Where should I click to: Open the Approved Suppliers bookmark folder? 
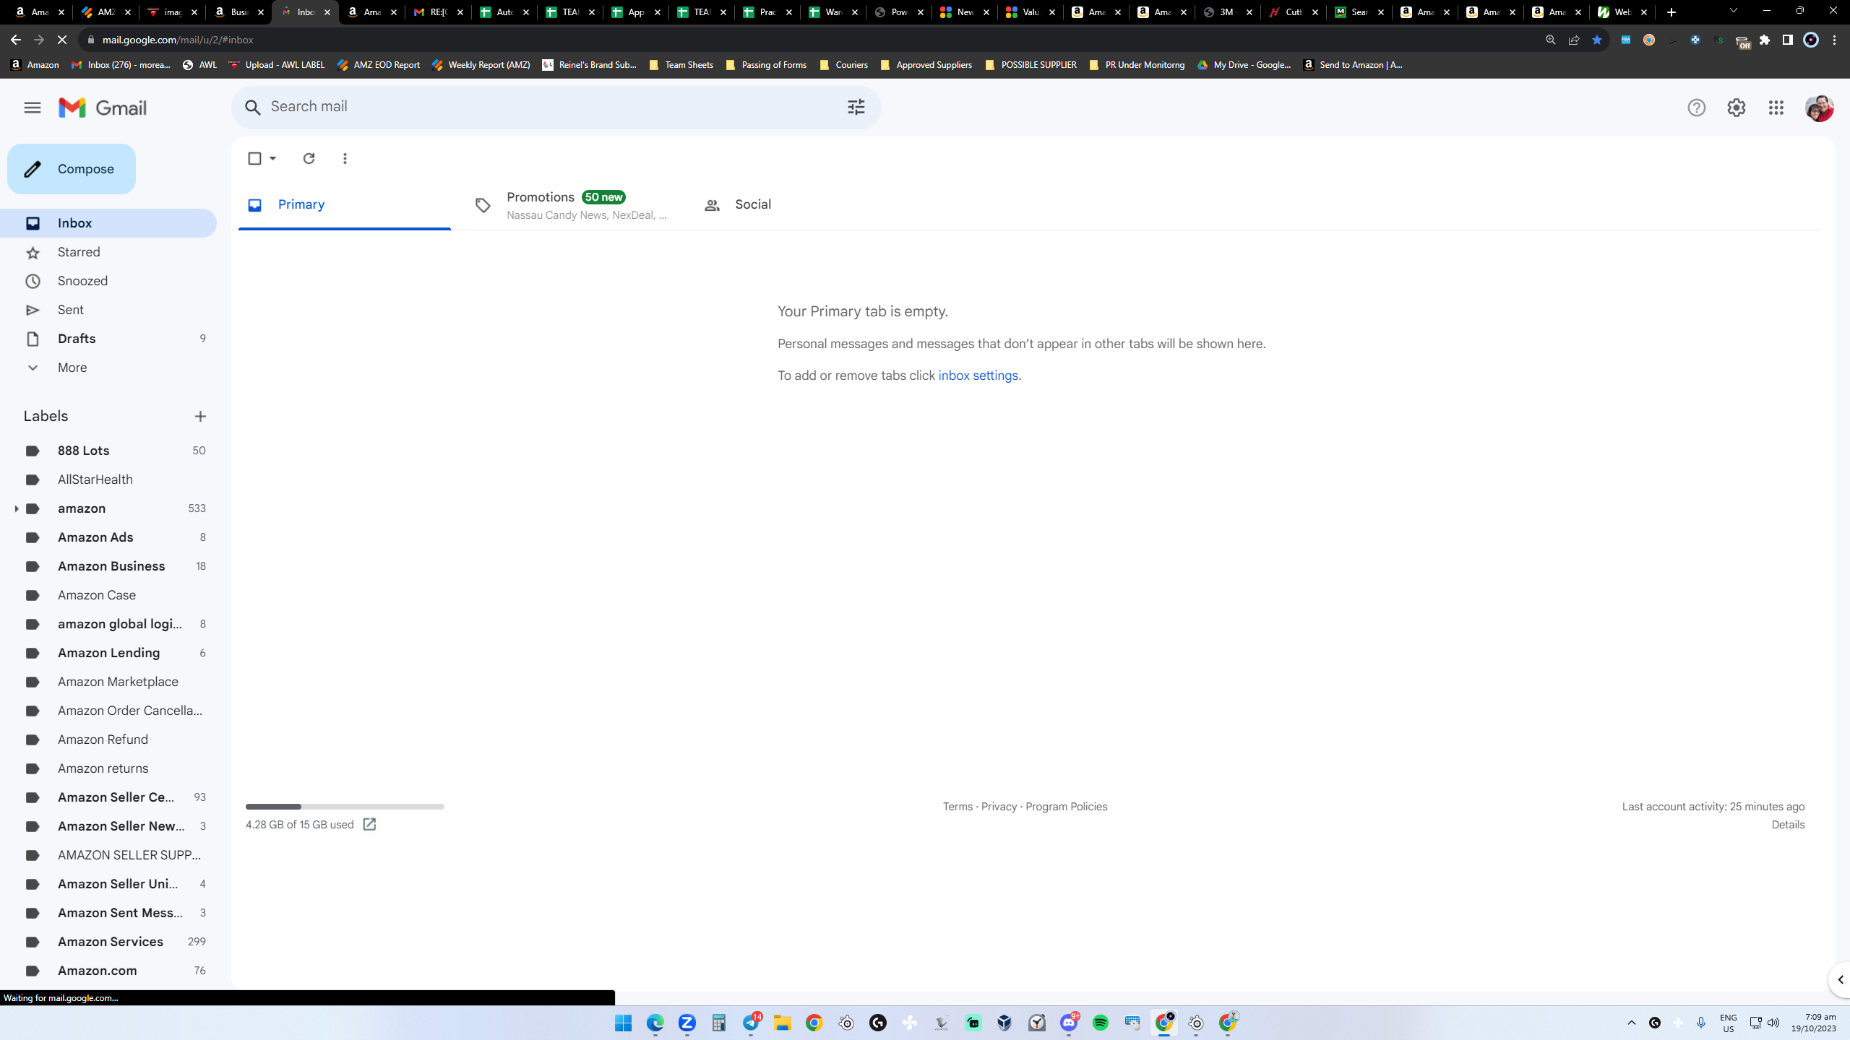926,65
